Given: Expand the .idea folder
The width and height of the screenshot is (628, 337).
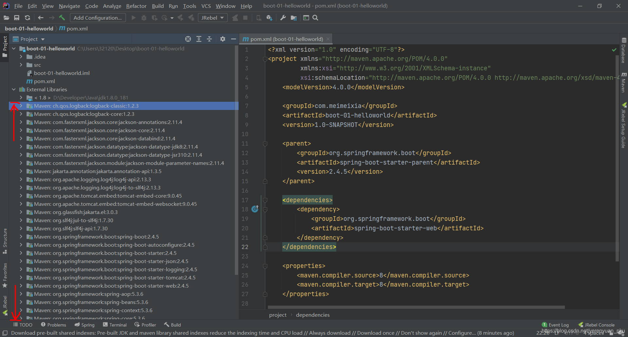Looking at the screenshot, I should [x=21, y=57].
